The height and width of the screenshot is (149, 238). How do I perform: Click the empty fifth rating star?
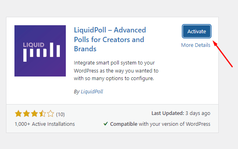pos(51,114)
